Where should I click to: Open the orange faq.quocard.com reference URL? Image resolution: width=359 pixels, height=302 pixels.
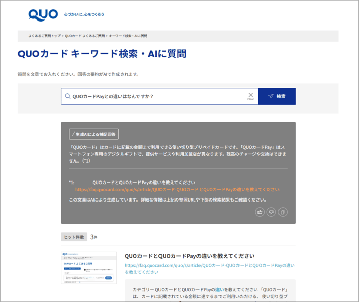pyautogui.click(x=177, y=190)
